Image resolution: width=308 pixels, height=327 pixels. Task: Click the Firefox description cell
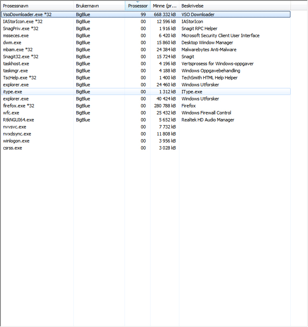coord(188,106)
